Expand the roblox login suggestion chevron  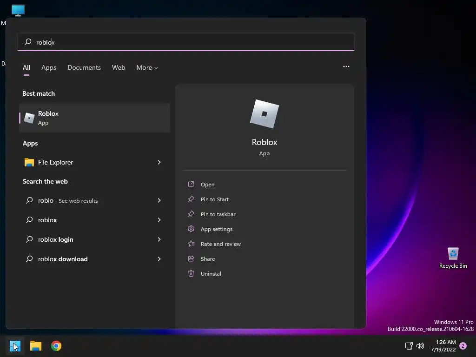159,239
